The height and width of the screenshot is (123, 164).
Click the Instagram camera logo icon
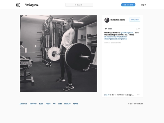pos(18,5)
